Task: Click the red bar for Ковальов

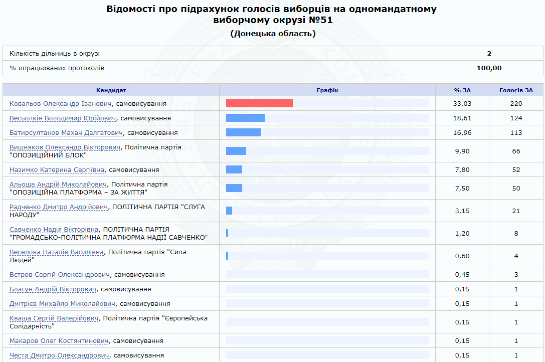Action: (x=259, y=103)
